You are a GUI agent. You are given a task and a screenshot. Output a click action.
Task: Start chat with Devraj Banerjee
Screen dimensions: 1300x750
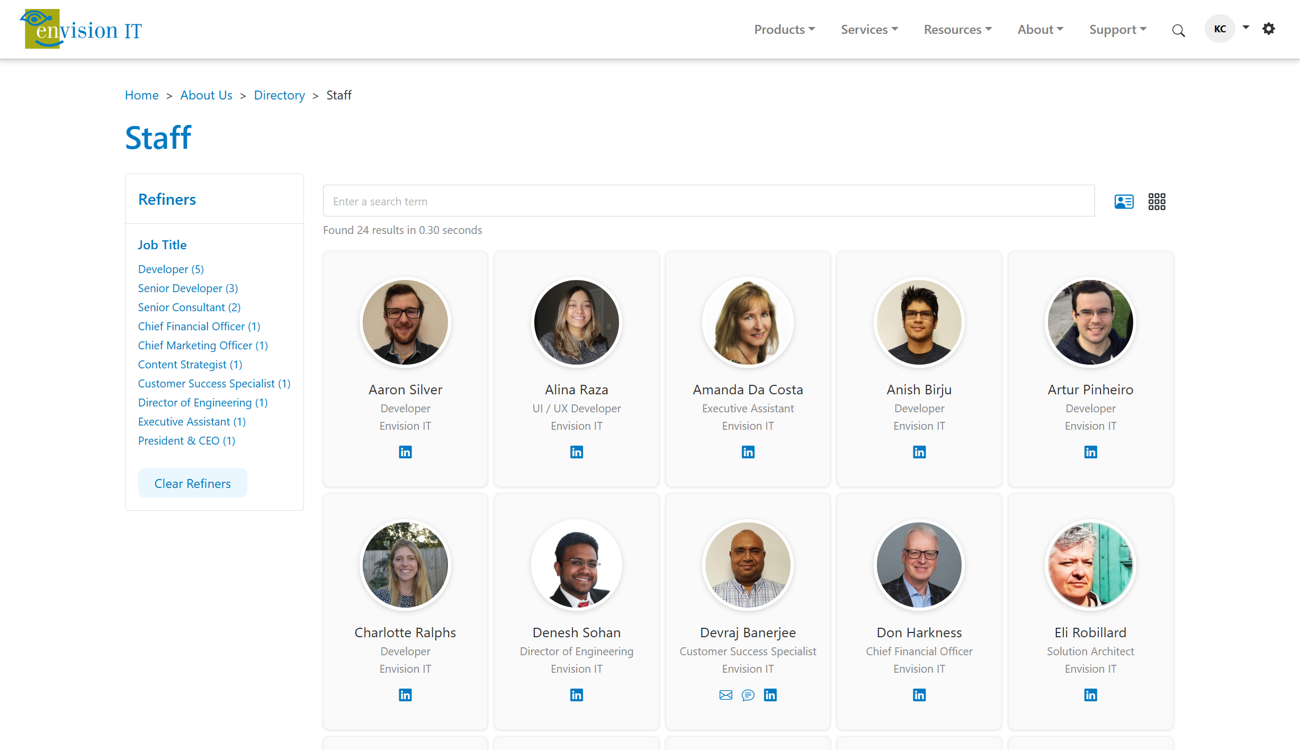coord(748,695)
